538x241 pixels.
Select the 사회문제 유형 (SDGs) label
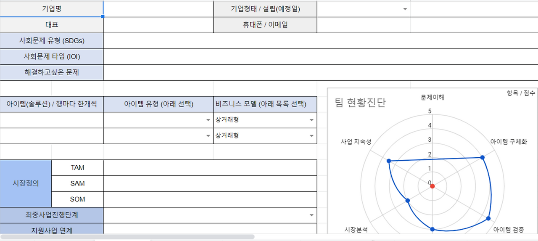[52, 41]
